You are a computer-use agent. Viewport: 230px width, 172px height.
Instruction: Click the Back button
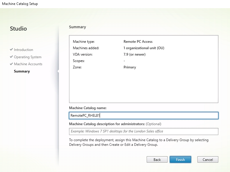coord(157,159)
